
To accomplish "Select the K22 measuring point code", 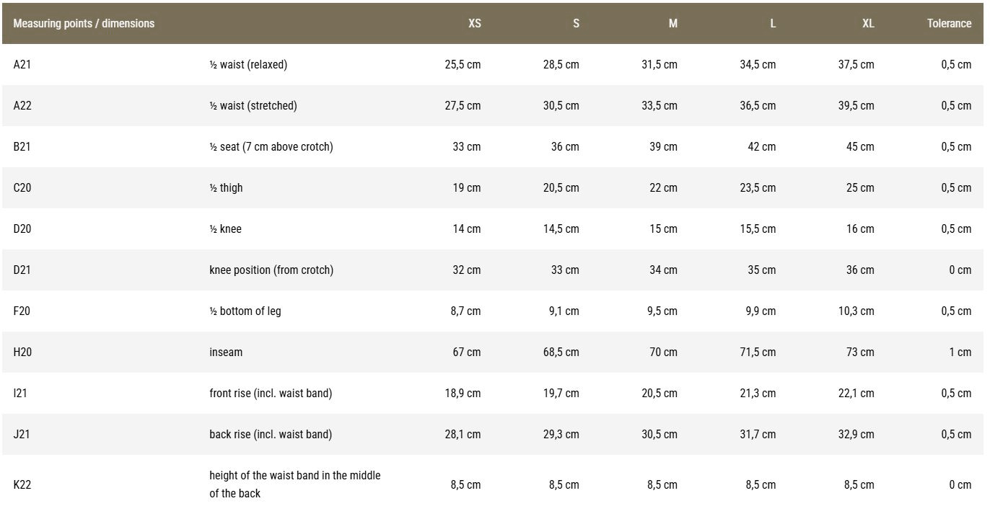I will (x=22, y=484).
